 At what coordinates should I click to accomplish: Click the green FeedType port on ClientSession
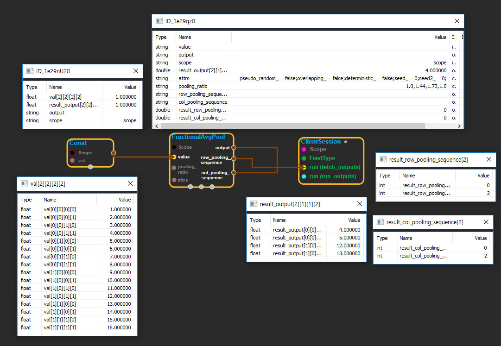click(x=304, y=158)
